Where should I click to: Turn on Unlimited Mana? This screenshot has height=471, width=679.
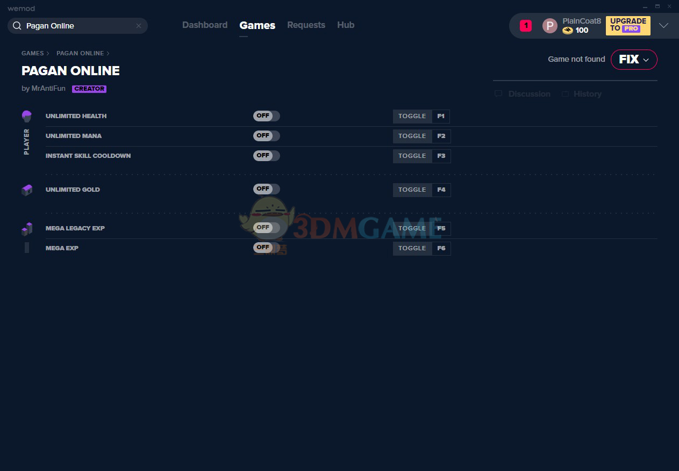point(266,135)
